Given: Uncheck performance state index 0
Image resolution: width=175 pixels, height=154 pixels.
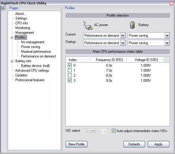Looking at the screenshot, I should (x=70, y=65).
